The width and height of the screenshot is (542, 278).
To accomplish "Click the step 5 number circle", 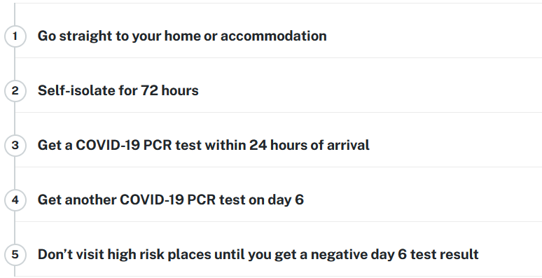I will [15, 254].
